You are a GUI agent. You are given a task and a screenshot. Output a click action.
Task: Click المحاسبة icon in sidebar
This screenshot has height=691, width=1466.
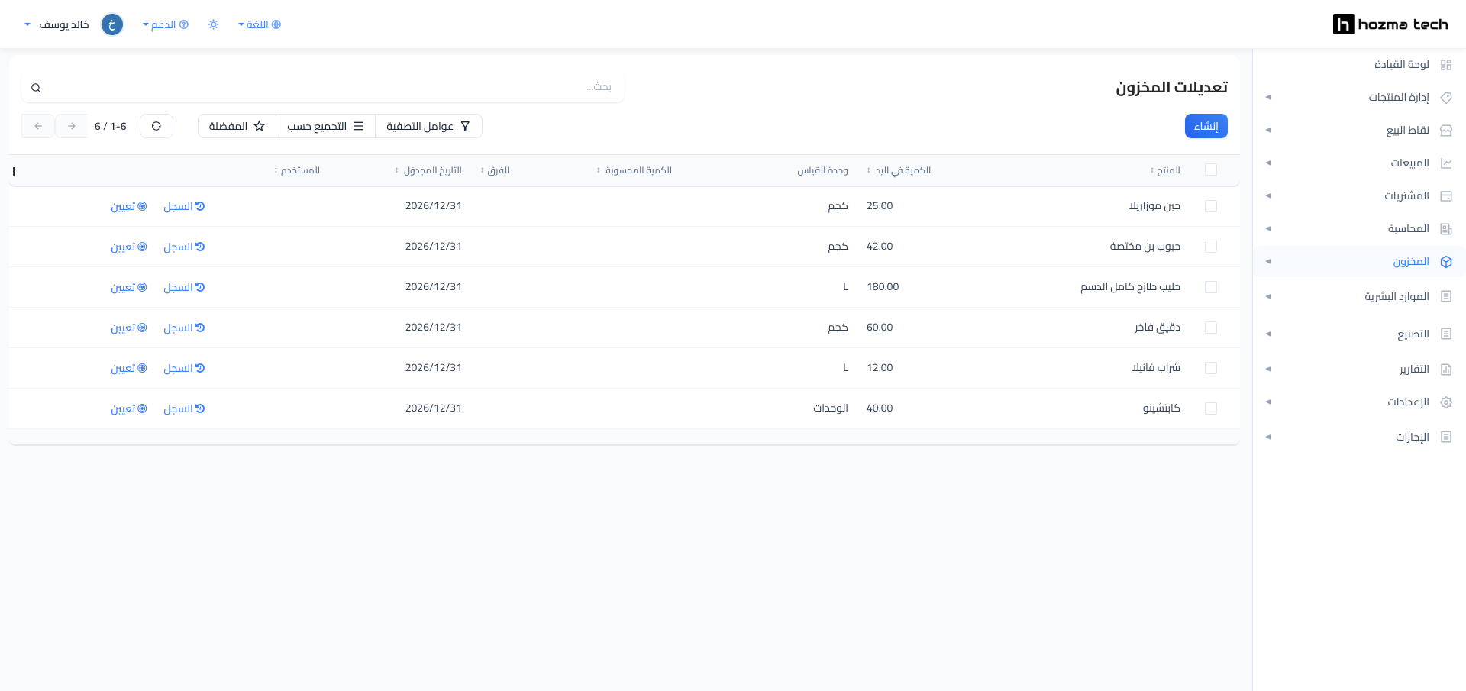(1445, 229)
